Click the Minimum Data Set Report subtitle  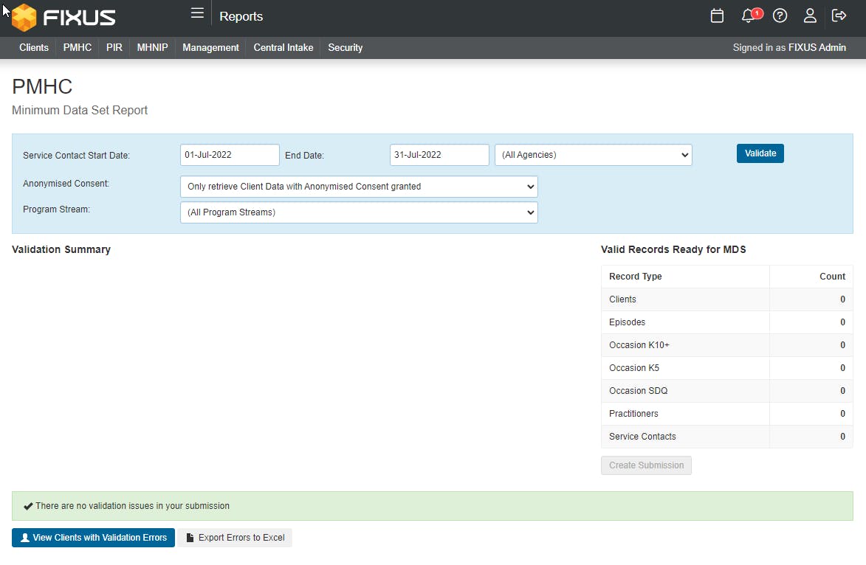point(80,111)
